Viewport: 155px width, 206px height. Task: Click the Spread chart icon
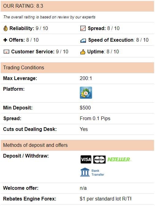(x=83, y=28)
